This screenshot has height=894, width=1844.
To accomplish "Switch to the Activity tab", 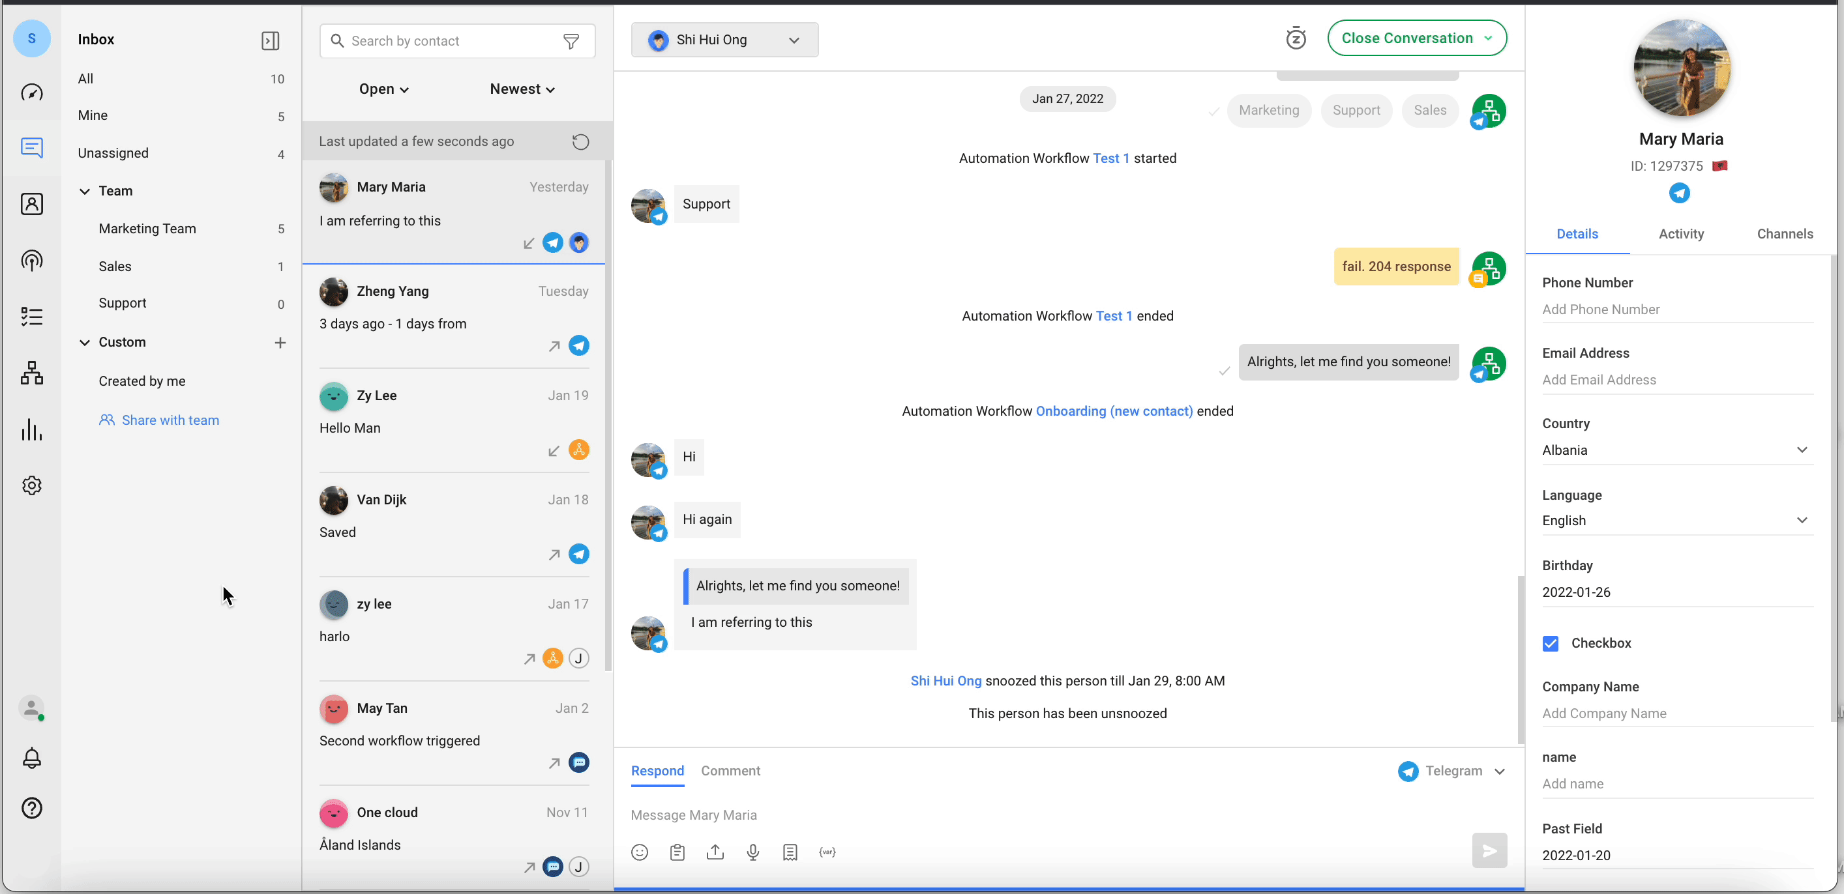I will (x=1682, y=234).
